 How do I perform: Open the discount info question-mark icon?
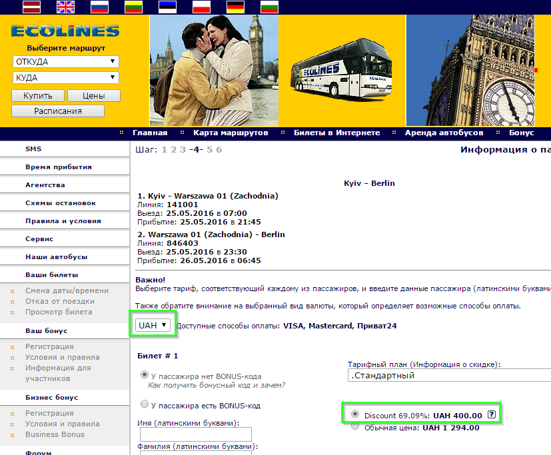click(x=492, y=414)
